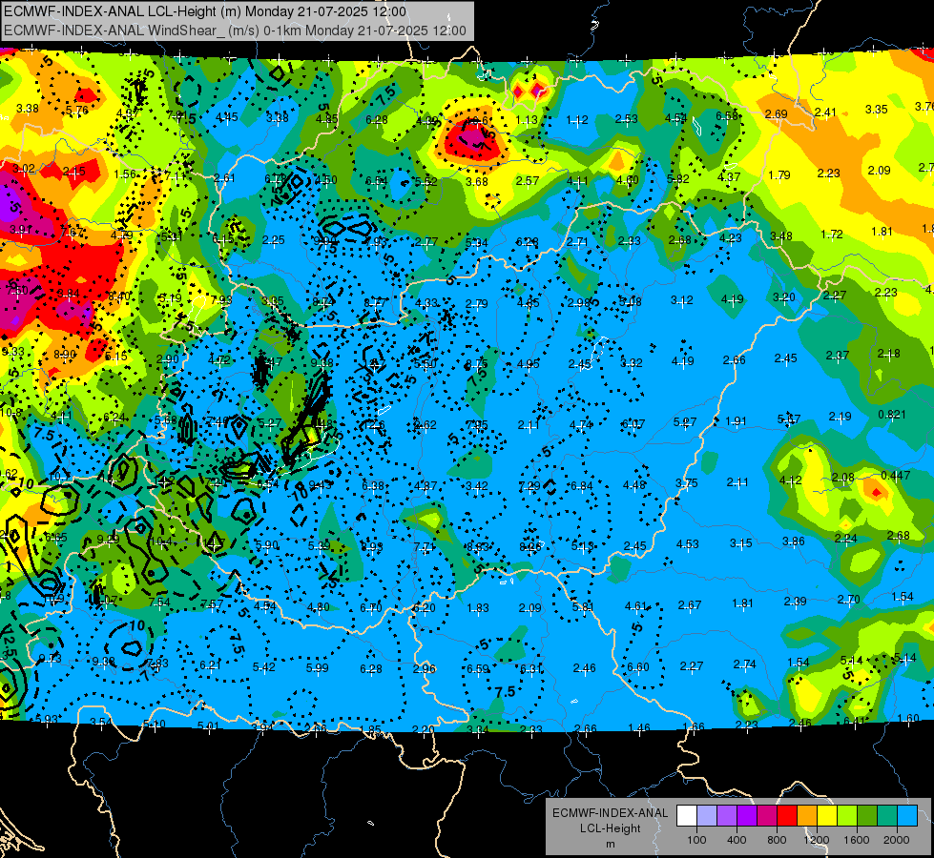Click the lime yellow-green swatch in the legend
This screenshot has height=858, width=934.
847,816
